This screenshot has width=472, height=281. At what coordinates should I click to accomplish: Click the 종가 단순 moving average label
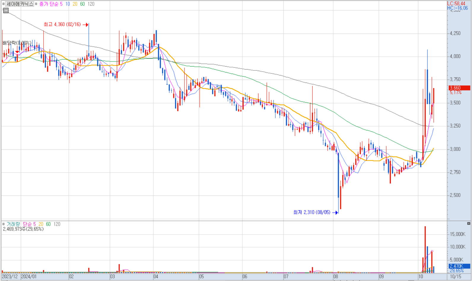[x=49, y=4]
